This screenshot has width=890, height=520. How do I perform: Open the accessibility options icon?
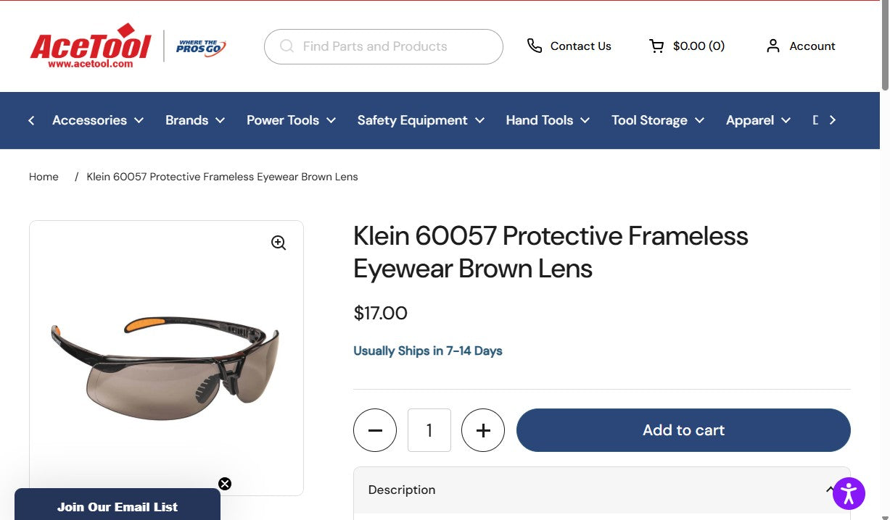coord(848,493)
